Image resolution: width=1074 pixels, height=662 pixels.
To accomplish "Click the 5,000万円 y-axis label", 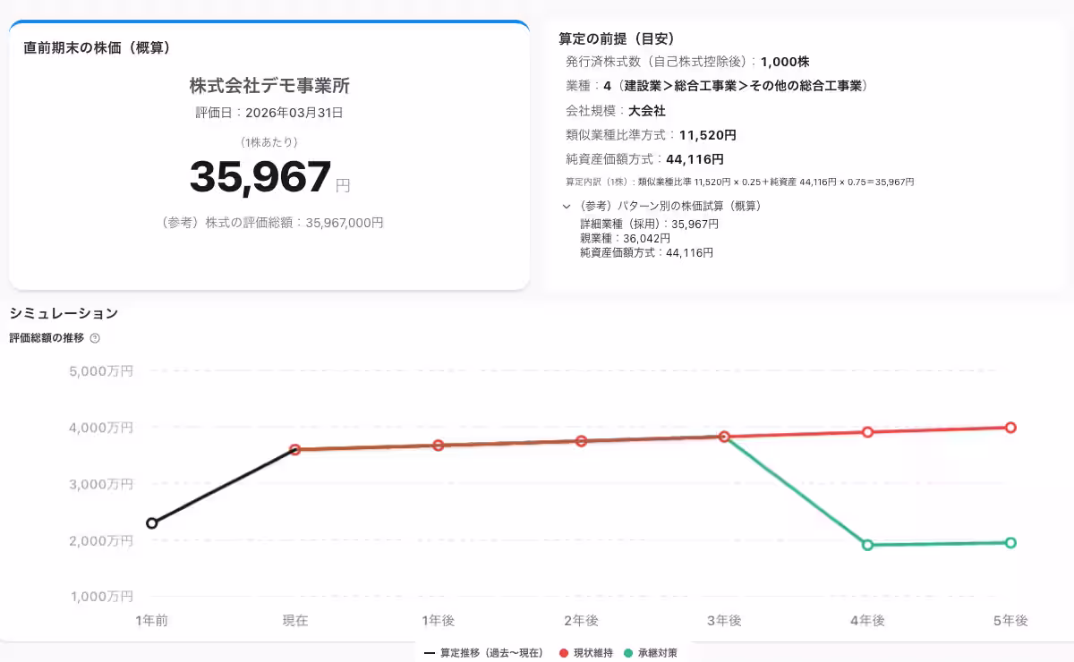I will click(x=101, y=370).
